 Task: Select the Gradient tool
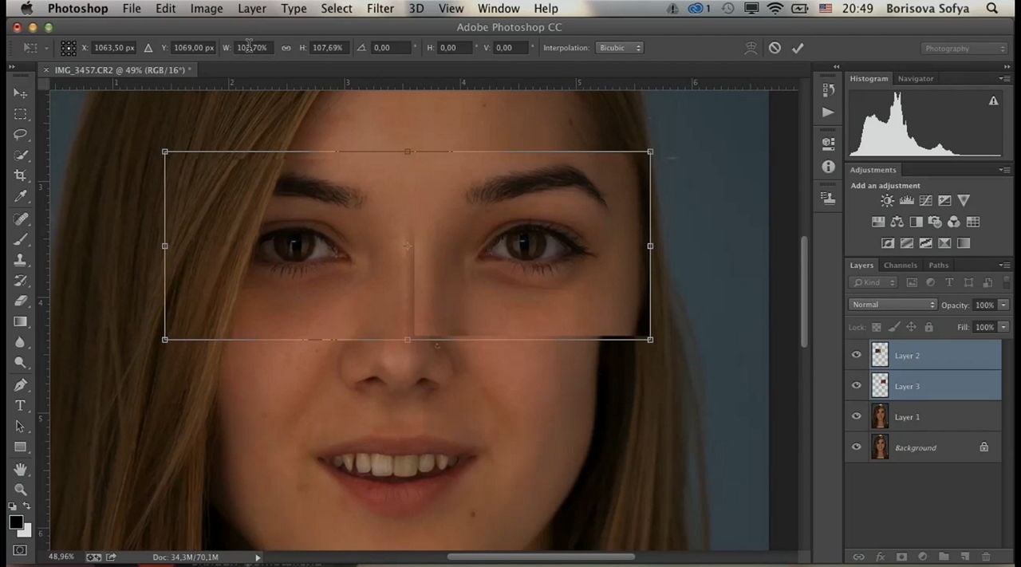point(21,322)
